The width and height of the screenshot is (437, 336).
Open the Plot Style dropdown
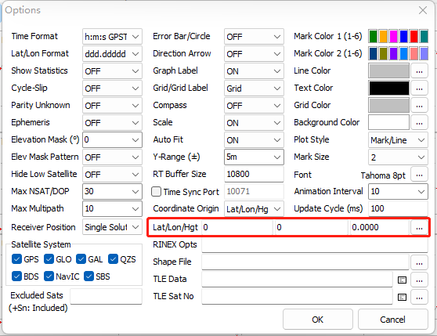coord(398,140)
